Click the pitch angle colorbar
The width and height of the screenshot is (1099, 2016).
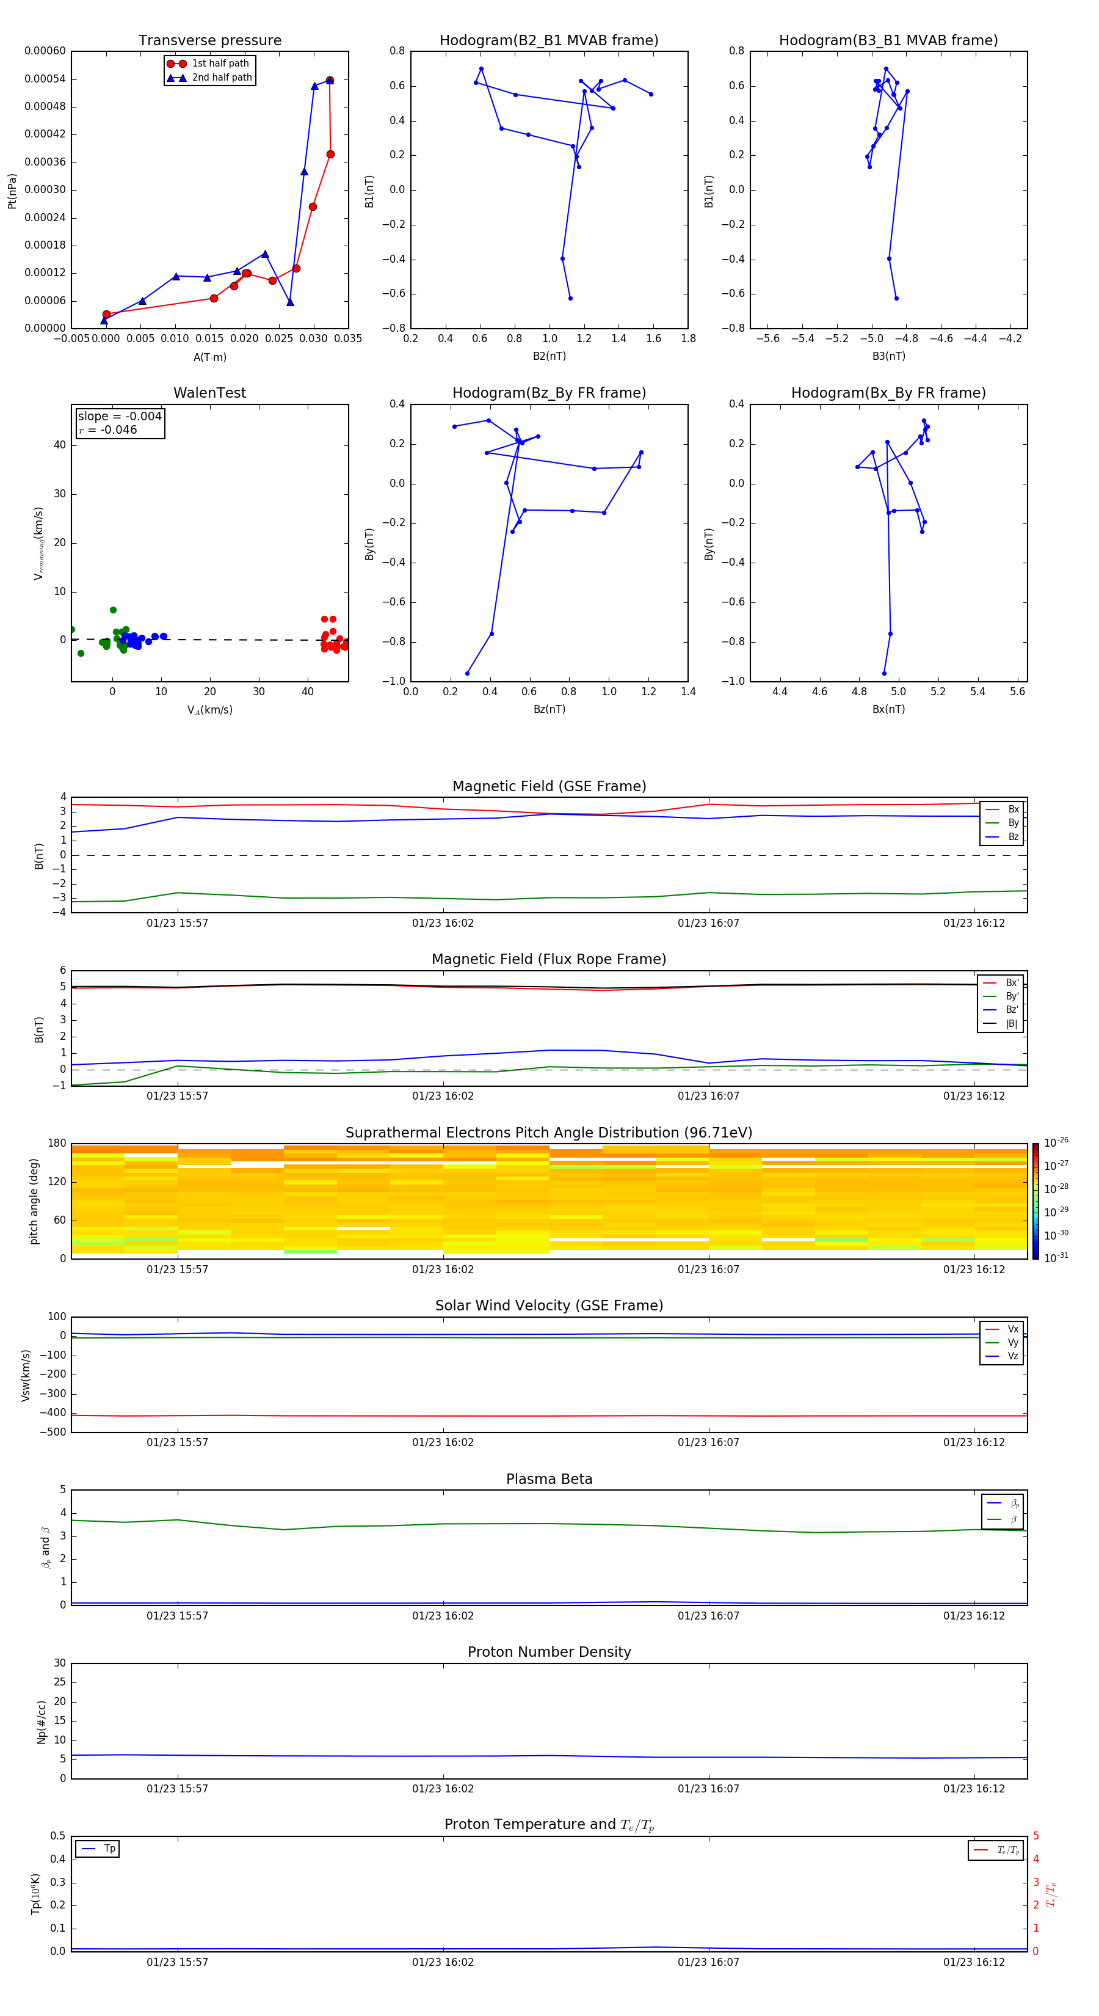point(1035,1201)
